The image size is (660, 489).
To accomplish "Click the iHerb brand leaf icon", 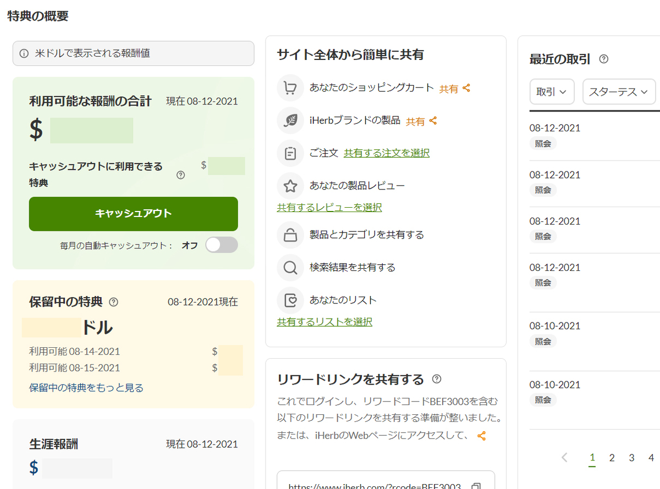I will tap(290, 121).
